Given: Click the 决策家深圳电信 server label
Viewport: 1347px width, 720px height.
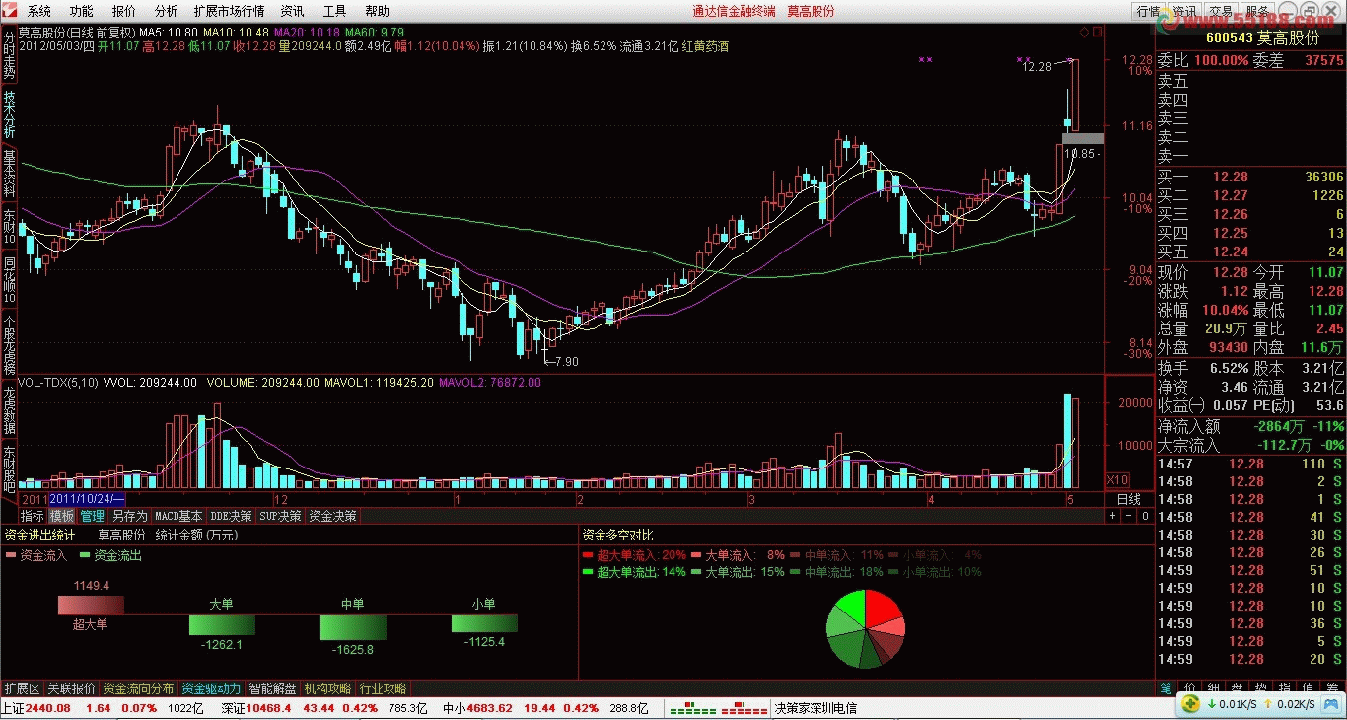Looking at the screenshot, I should tap(815, 708).
